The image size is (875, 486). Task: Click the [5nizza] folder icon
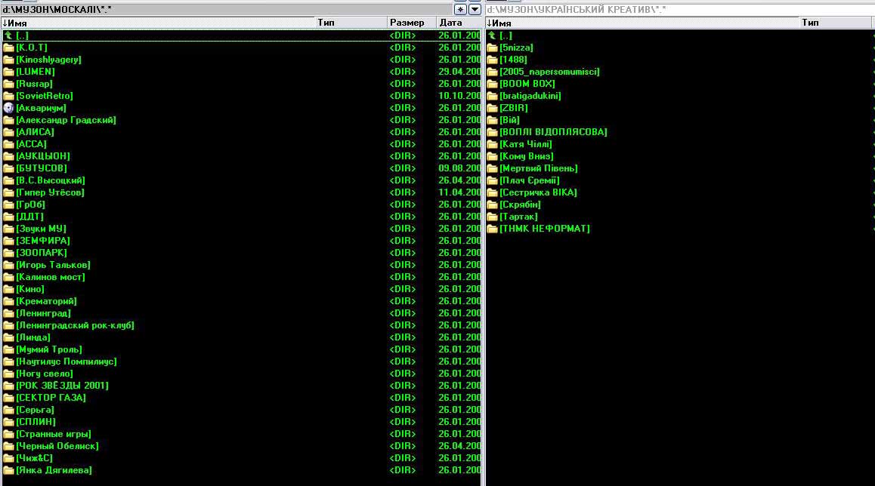click(492, 48)
